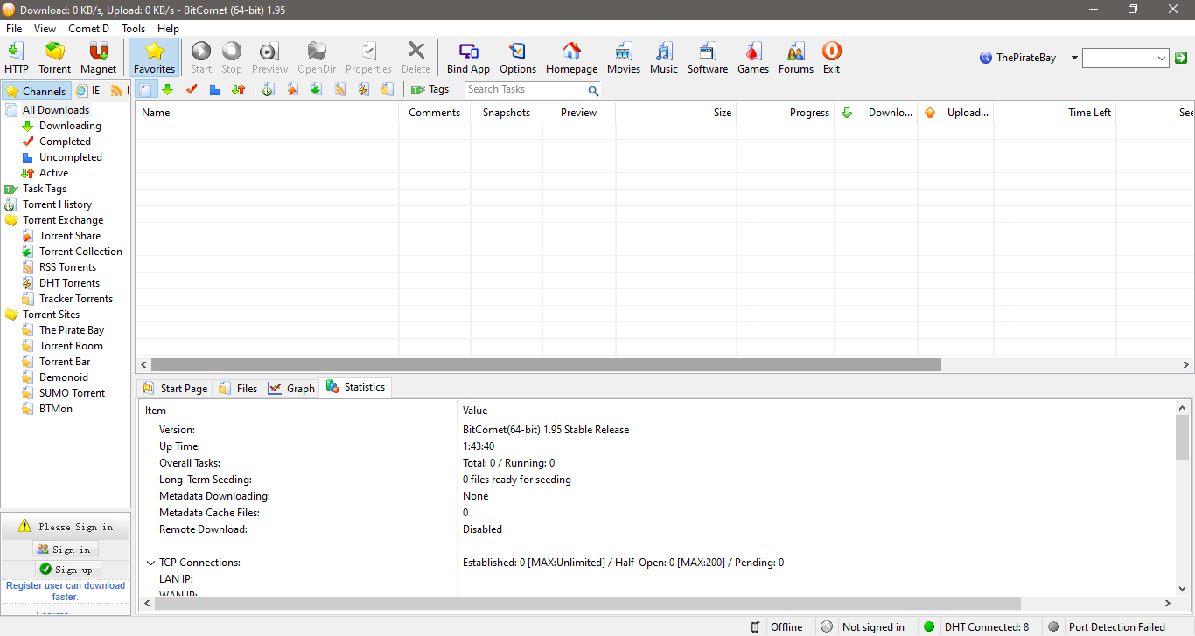Viewport: 1195px width, 636px height.
Task: Switch to the Start Page tab
Action: [x=175, y=388]
